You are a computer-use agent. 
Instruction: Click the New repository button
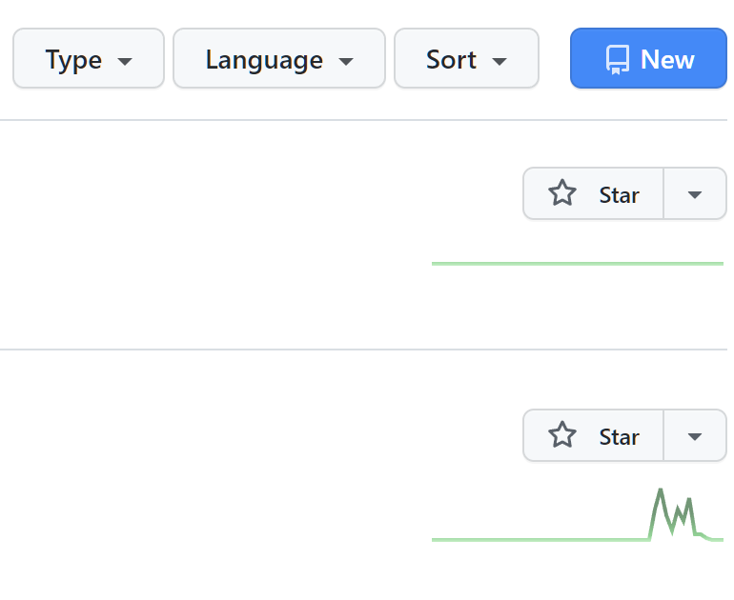(648, 58)
